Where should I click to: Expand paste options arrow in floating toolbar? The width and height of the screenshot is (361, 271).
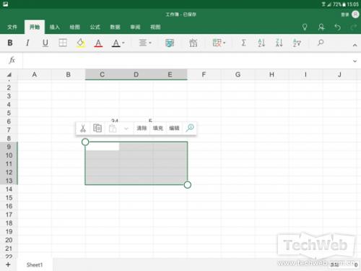(x=126, y=129)
